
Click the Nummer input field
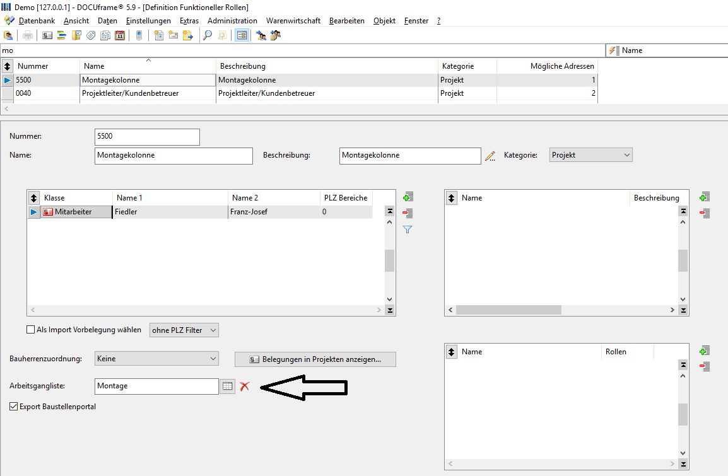[147, 137]
